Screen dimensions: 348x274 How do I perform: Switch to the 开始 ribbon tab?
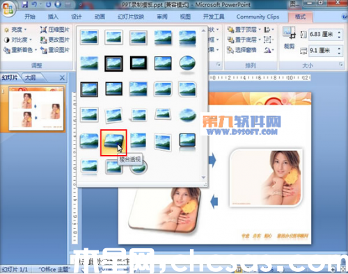pyautogui.click(x=30, y=17)
